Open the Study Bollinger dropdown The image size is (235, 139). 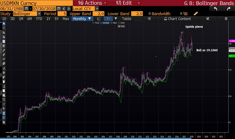coord(39,14)
